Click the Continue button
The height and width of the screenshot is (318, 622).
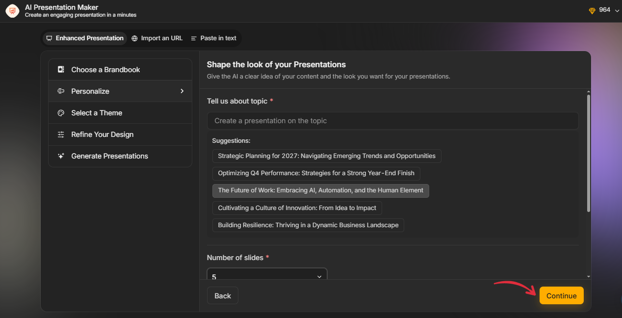tap(561, 296)
